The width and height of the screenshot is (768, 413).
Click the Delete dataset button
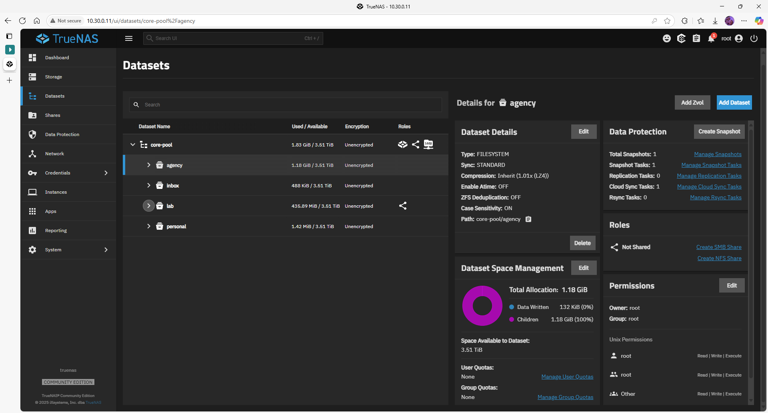pyautogui.click(x=582, y=243)
